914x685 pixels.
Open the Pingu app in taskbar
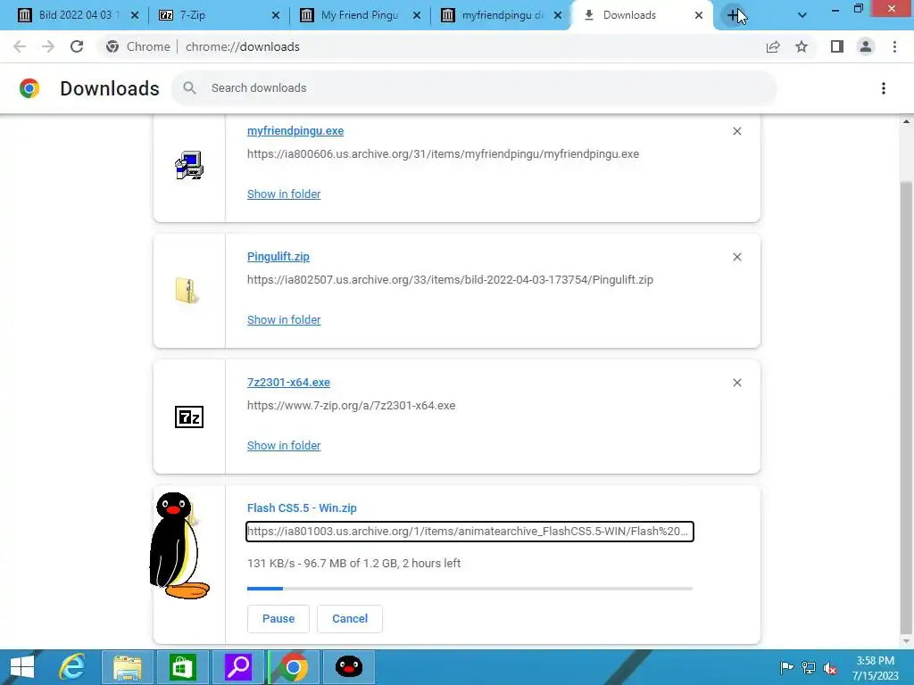click(349, 667)
